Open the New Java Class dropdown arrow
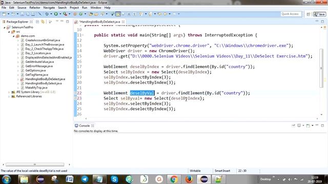 [x=85, y=14]
